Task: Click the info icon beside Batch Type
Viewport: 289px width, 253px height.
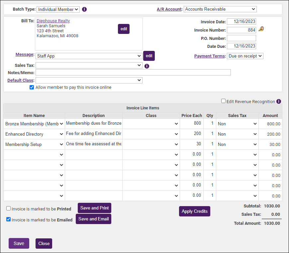Action: [84, 9]
